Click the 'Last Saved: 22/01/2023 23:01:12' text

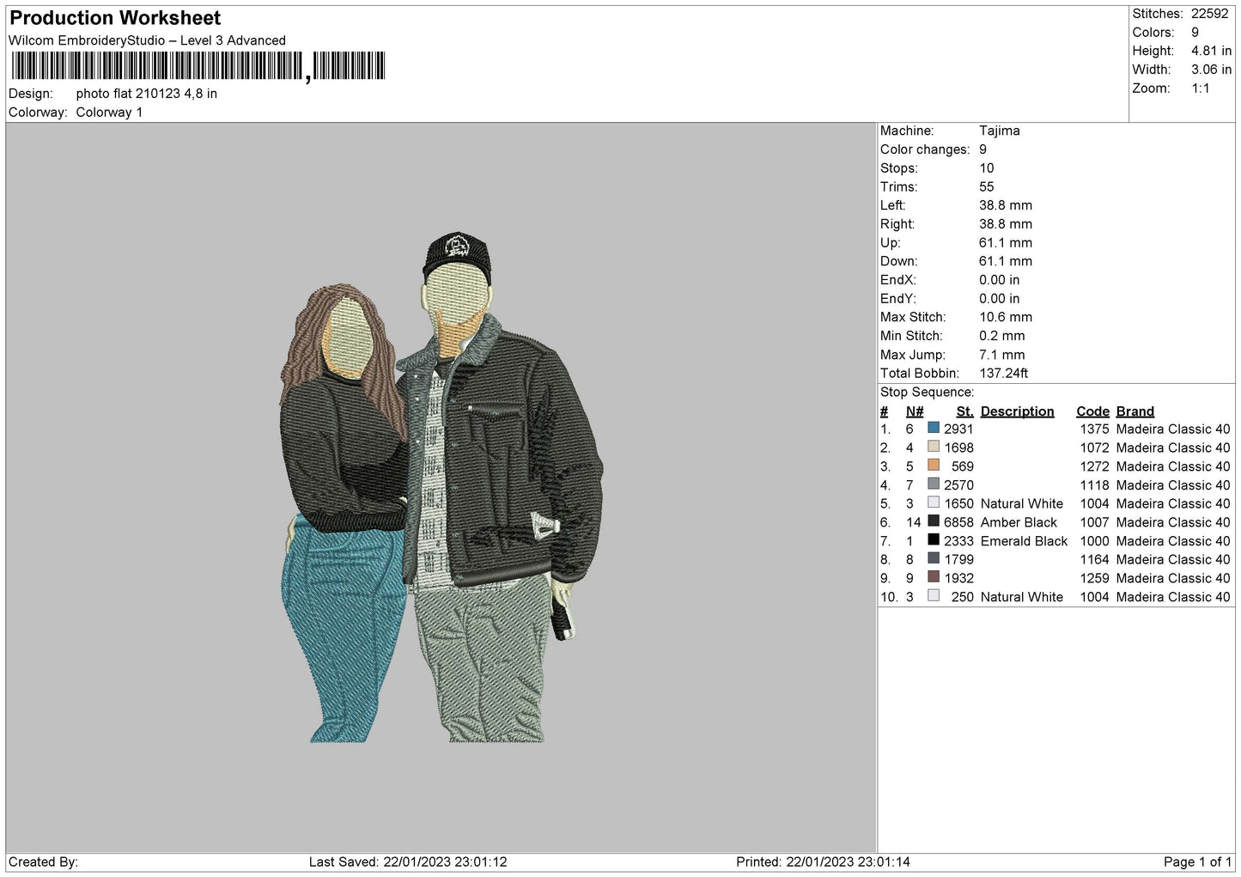[408, 862]
